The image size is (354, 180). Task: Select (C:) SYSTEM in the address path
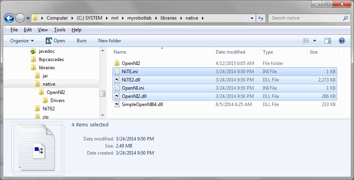pyautogui.click(x=89, y=18)
